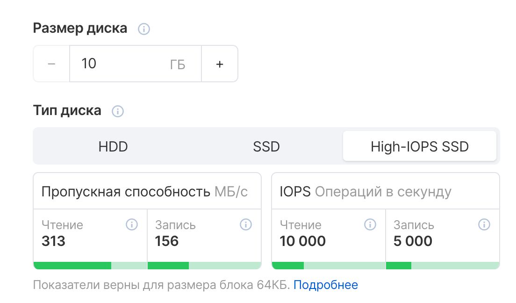Click the throughput read progress bar
516x303 pixels.
click(90, 266)
